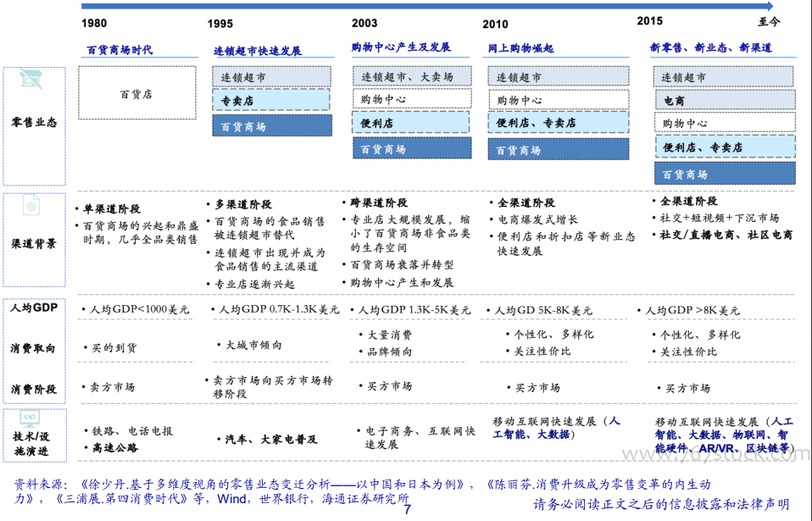Click the 新零售、新业态、新渠道 heading
The width and height of the screenshot is (812, 521).
[710, 47]
